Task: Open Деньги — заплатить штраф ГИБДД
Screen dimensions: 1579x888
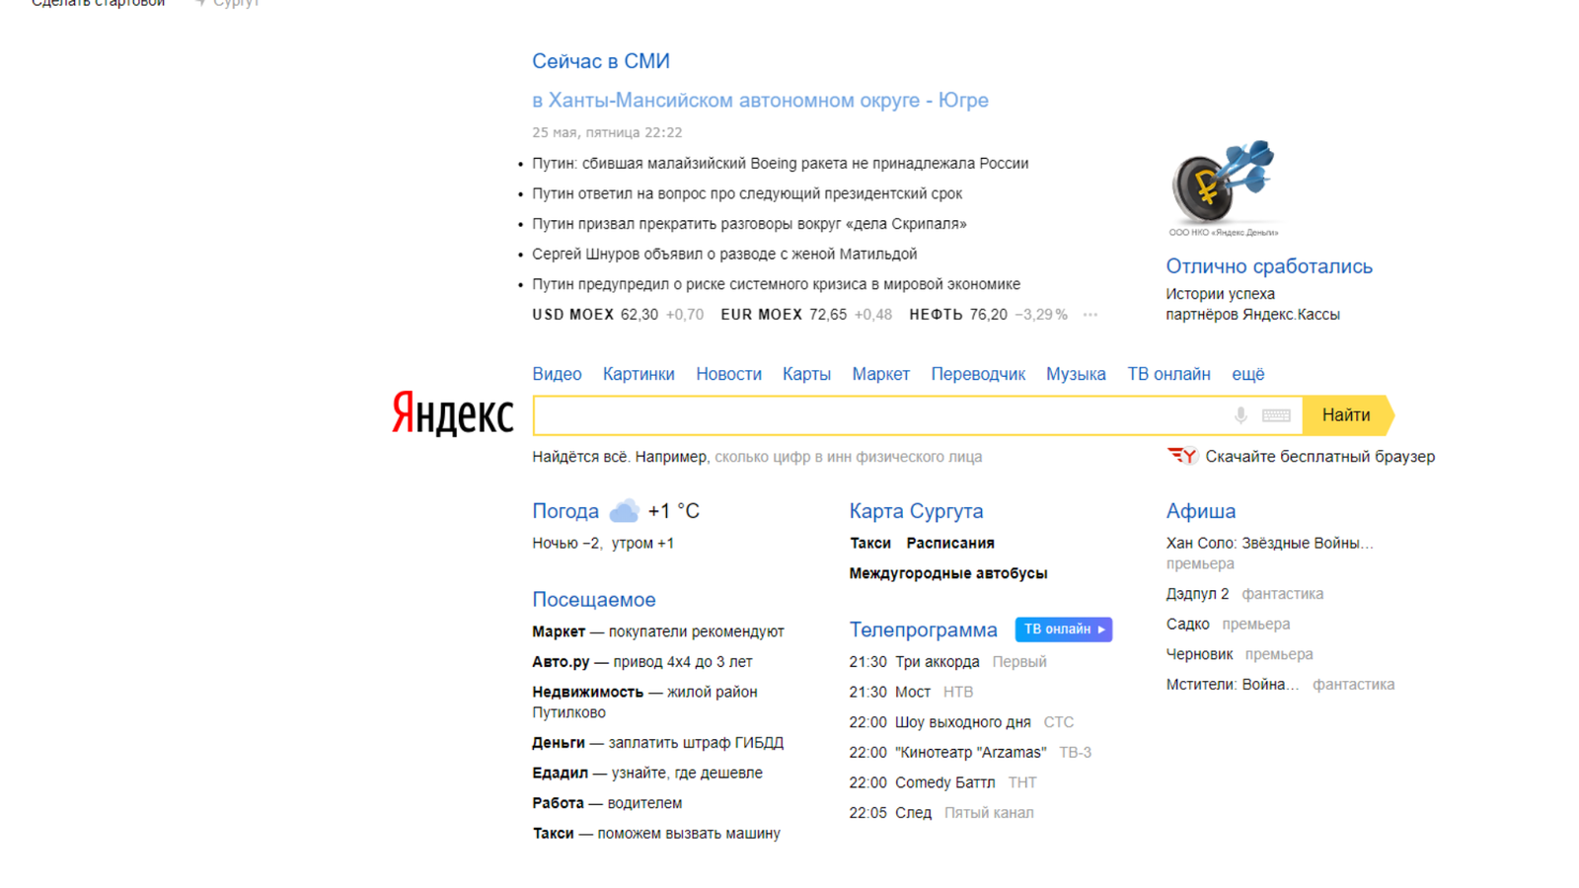Action: (x=658, y=743)
